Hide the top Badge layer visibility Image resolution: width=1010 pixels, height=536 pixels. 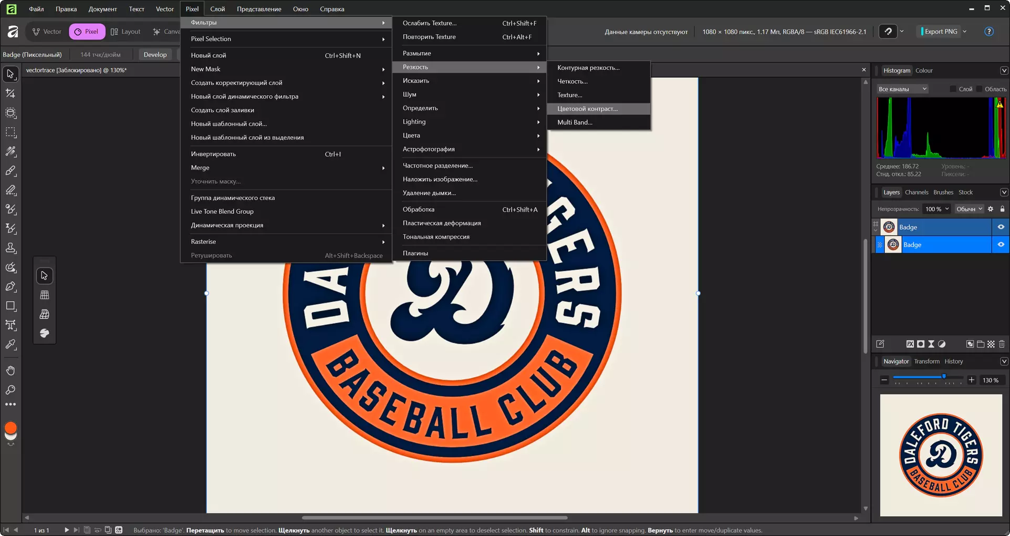click(1001, 227)
